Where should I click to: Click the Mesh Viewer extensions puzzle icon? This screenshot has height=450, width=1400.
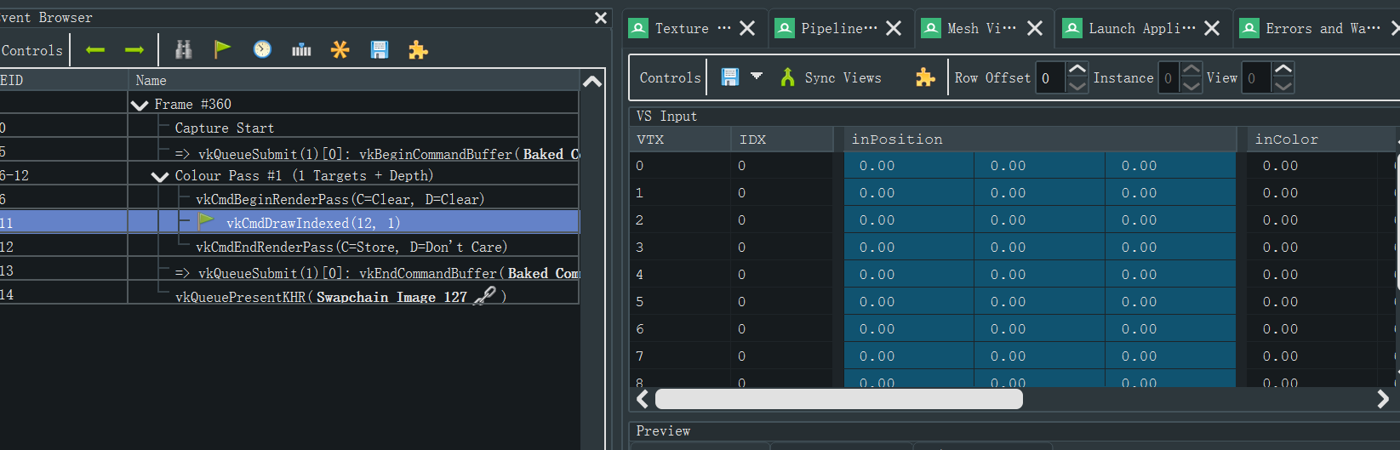click(x=925, y=77)
